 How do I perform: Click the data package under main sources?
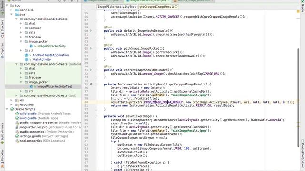tap(32, 32)
